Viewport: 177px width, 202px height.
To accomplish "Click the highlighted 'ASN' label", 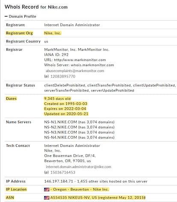I will (x=10, y=198).
